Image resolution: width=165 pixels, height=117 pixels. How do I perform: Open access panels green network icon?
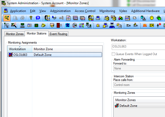[22, 26]
